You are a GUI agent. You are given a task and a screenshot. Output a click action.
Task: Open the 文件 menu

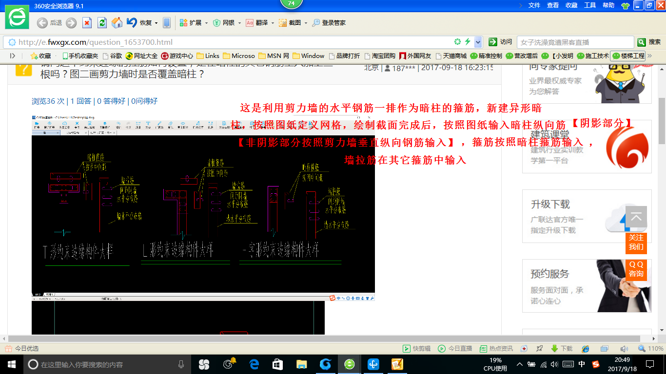(534, 5)
